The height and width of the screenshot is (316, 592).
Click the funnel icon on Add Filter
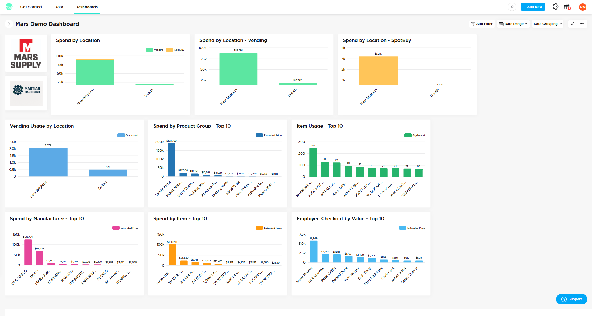tap(473, 24)
